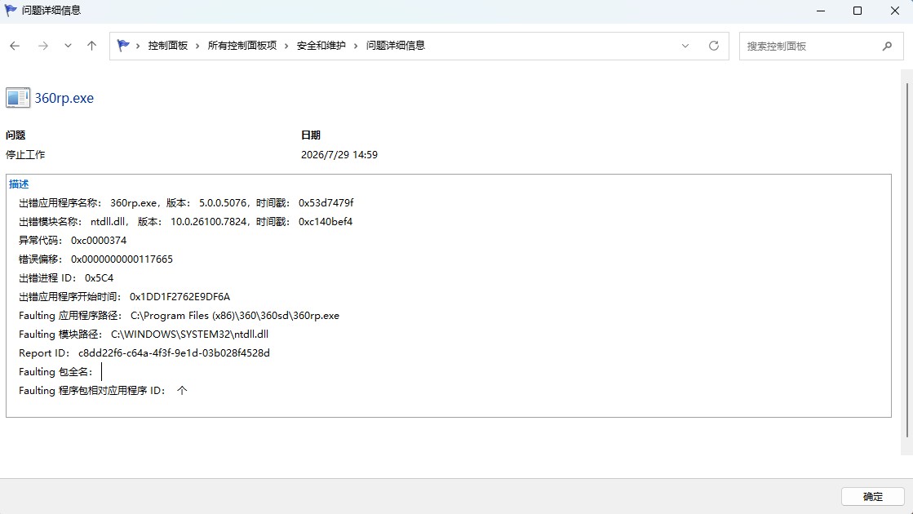Select the 停止工作 problem text

[x=25, y=155]
